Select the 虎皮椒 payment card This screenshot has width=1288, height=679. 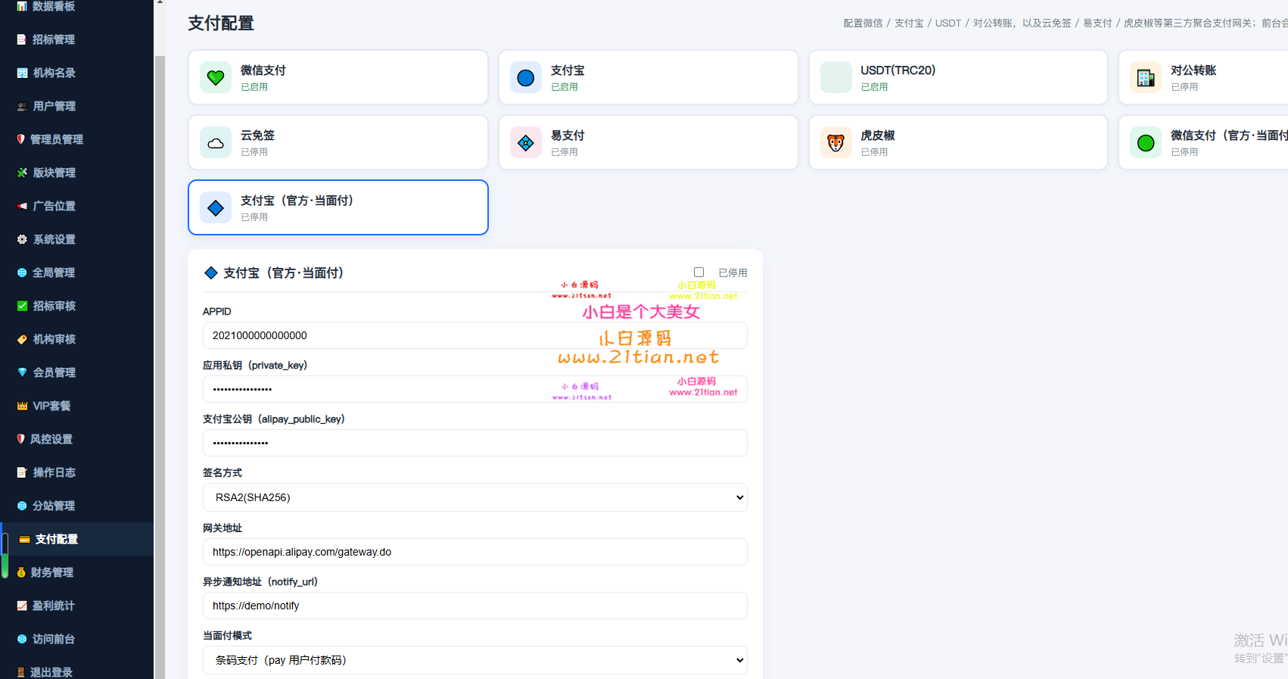click(x=958, y=142)
